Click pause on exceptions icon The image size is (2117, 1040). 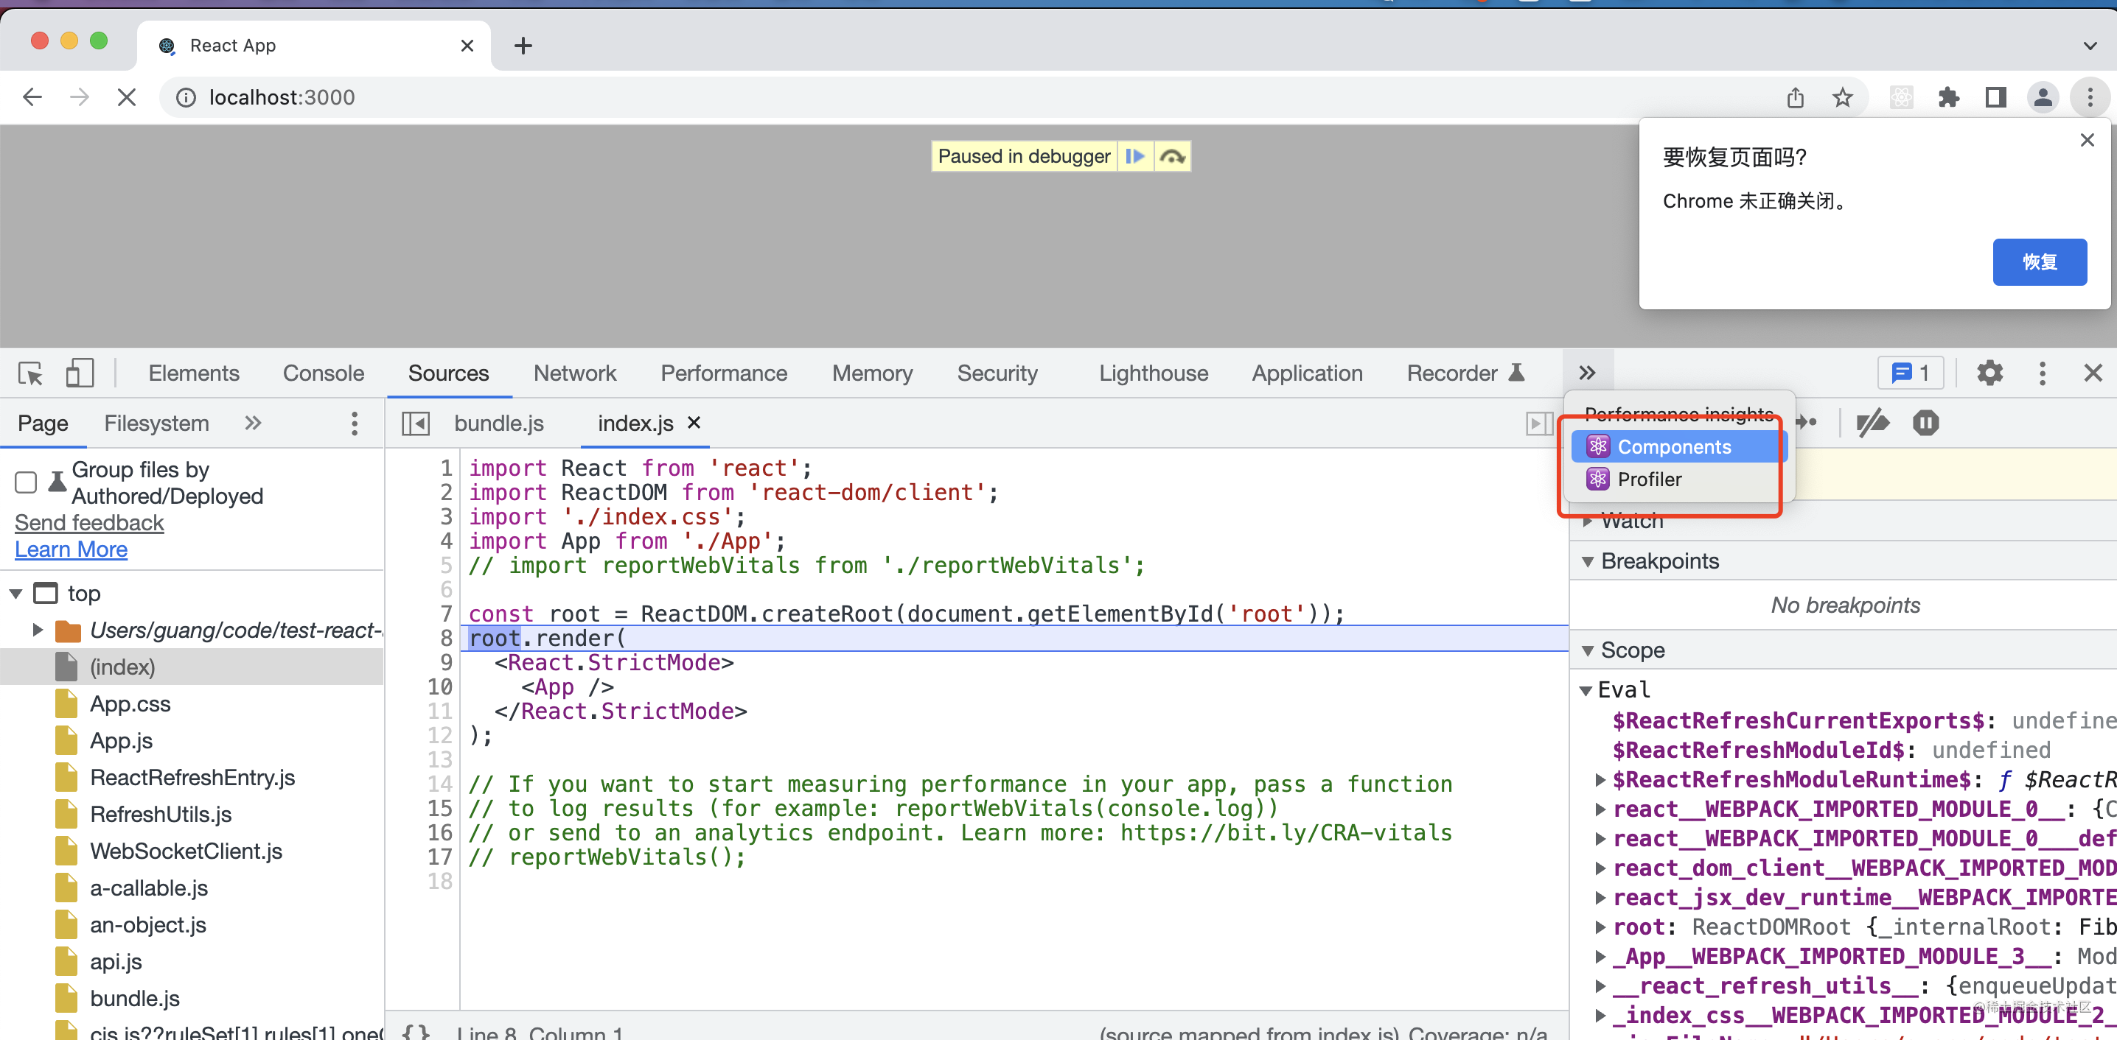pos(1925,423)
